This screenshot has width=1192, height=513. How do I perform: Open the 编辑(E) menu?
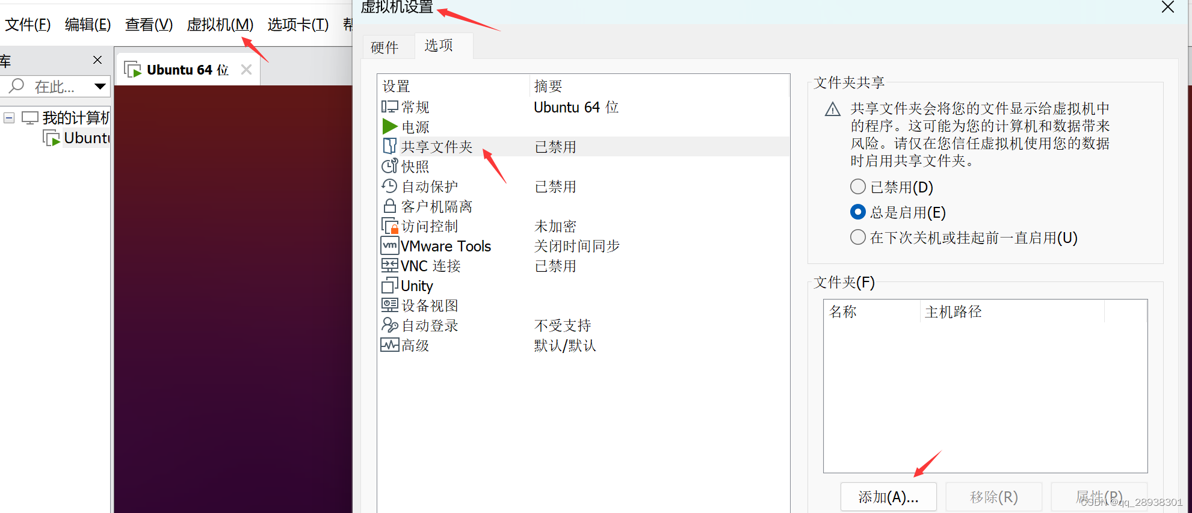(x=88, y=25)
